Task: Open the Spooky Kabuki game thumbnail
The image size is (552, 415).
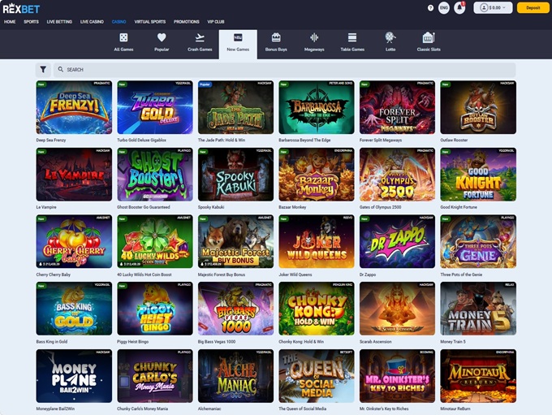Action: [235, 175]
